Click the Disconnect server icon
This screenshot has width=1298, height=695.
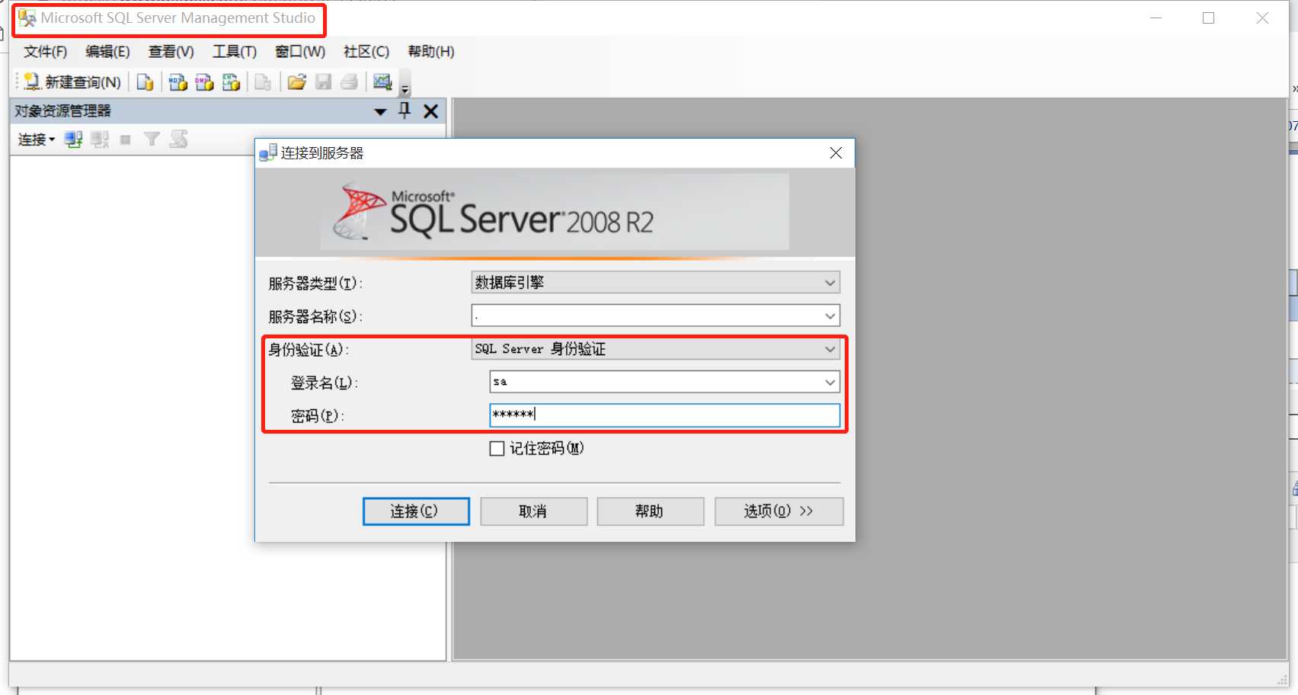[100, 139]
